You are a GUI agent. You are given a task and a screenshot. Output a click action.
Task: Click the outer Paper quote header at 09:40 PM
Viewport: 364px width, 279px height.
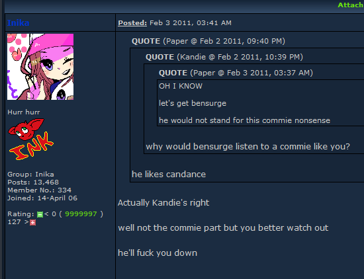208,41
